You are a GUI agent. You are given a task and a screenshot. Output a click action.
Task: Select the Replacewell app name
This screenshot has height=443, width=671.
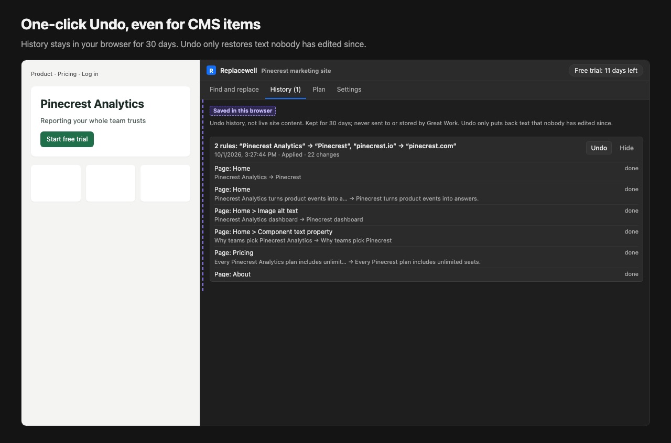[x=239, y=71]
